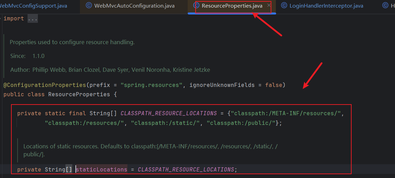Click CLASSPATH_RESOURCE_LOCATIONS assigned to staticLocations
This screenshot has width=395, height=178.
[186, 169]
